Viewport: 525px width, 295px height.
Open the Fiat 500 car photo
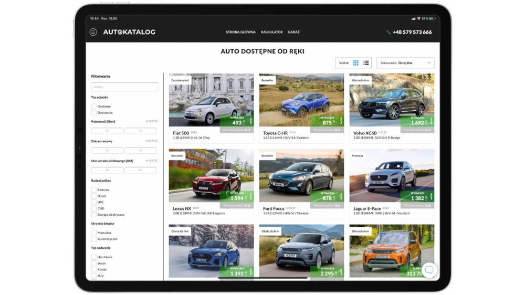coord(211,100)
